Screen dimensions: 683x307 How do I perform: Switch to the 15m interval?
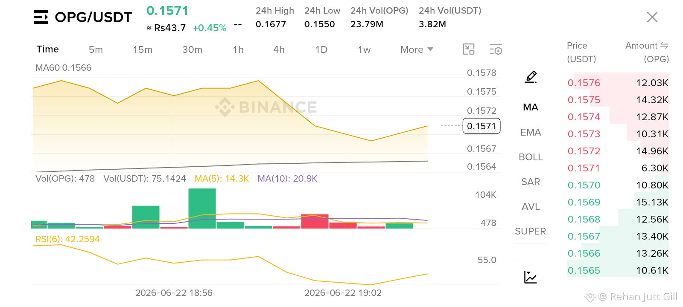(x=143, y=49)
